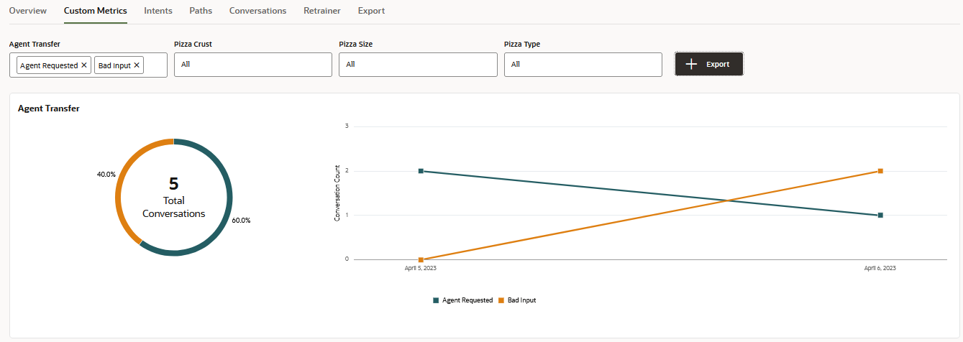Go to the Paths tab

tap(201, 11)
